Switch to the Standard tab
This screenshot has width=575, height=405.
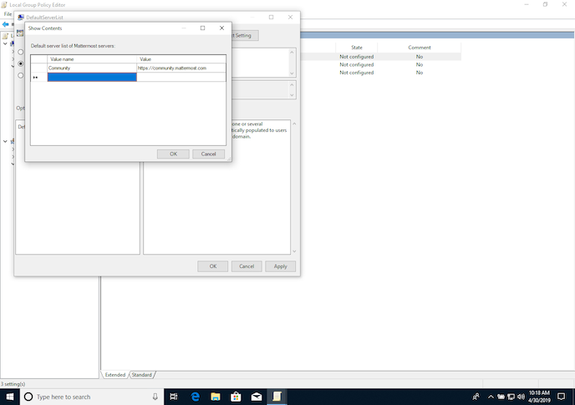pos(142,375)
